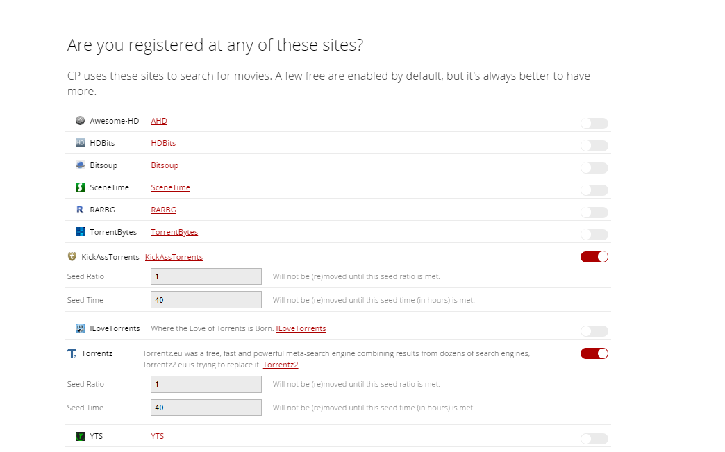Click the Bitsoup cloud icon
725x452 pixels.
(x=80, y=165)
